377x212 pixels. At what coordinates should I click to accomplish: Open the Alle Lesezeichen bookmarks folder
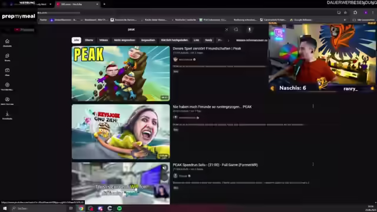pyautogui.click(x=363, y=20)
